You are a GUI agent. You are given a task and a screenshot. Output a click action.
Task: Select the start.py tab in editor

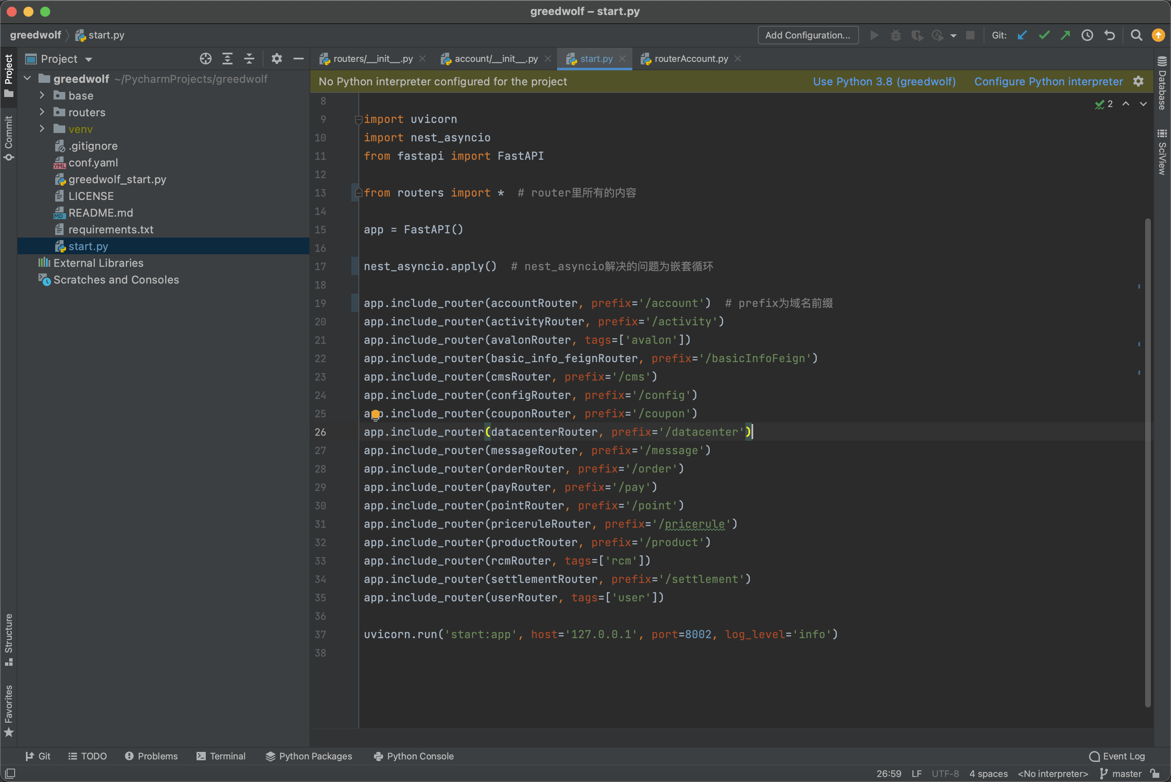[x=593, y=59]
